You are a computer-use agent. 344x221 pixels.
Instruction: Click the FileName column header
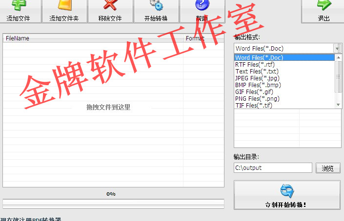93,38
